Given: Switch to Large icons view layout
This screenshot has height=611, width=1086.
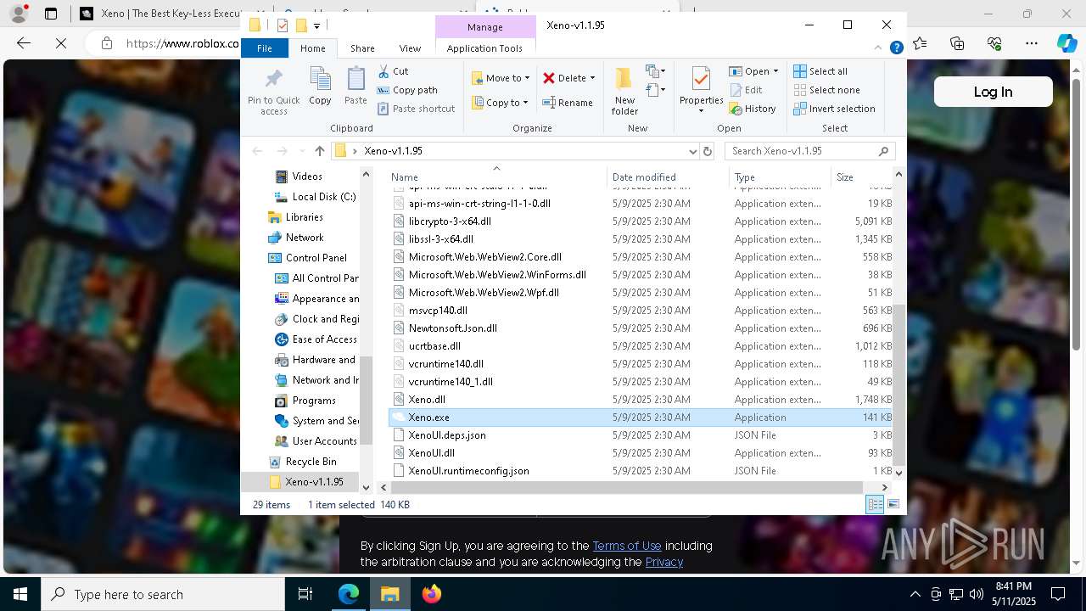Looking at the screenshot, I should [x=893, y=505].
